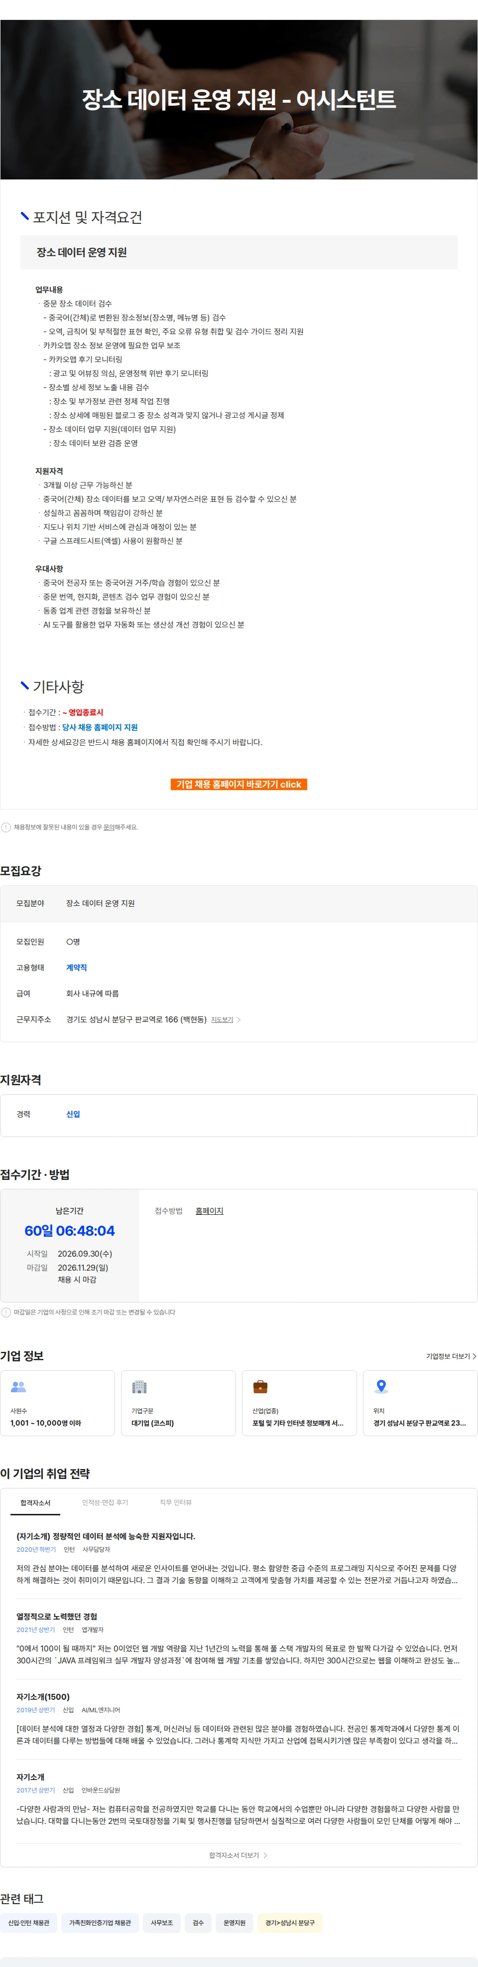Click the 문의 link in notice
Image resolution: width=478 pixels, height=1967 pixels.
tap(108, 827)
